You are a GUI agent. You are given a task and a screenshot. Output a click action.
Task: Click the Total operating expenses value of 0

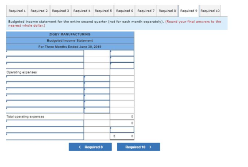pyautogui.click(x=122, y=117)
